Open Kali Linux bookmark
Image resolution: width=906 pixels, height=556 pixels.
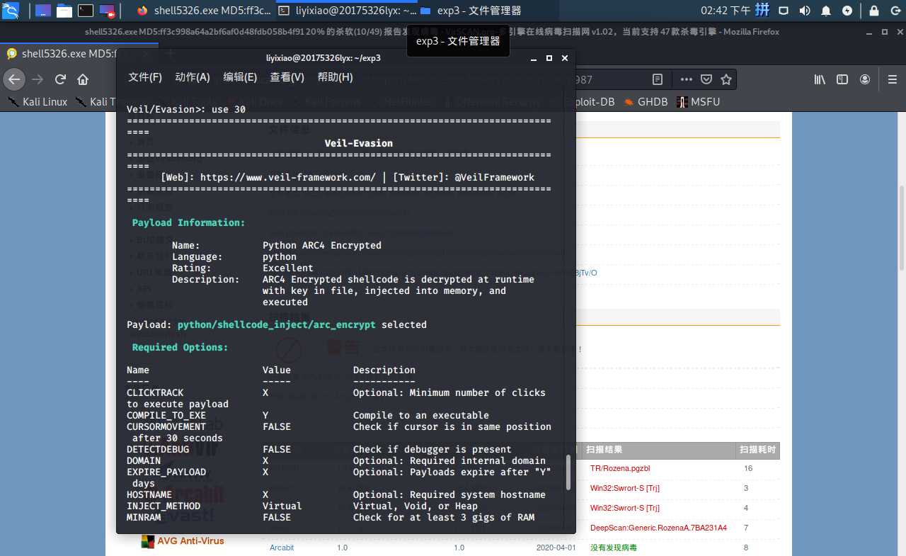[x=38, y=102]
